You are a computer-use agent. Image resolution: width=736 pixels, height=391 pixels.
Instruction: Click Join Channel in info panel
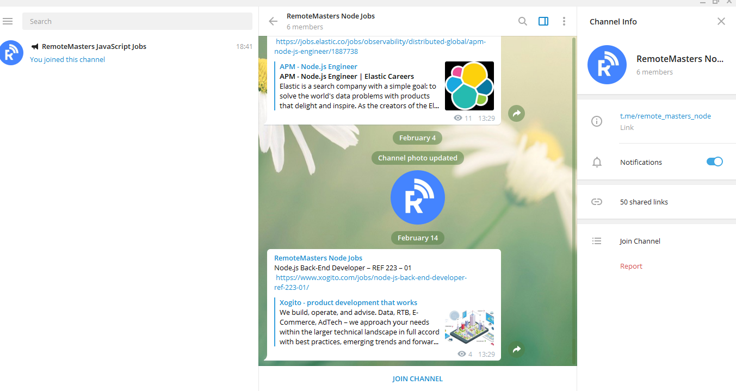coord(640,241)
